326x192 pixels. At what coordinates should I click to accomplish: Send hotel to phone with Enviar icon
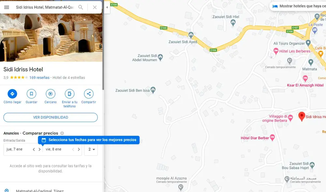click(69, 94)
